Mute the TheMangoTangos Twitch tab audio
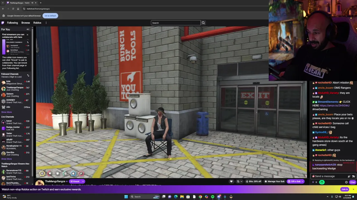The height and width of the screenshot is (200, 357). (32, 3)
